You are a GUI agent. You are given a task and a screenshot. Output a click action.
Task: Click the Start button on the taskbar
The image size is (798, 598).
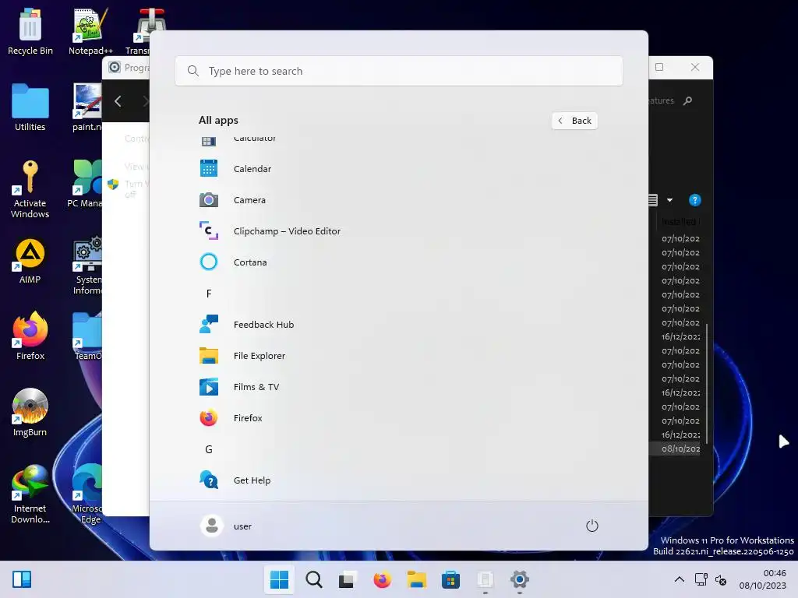279,579
